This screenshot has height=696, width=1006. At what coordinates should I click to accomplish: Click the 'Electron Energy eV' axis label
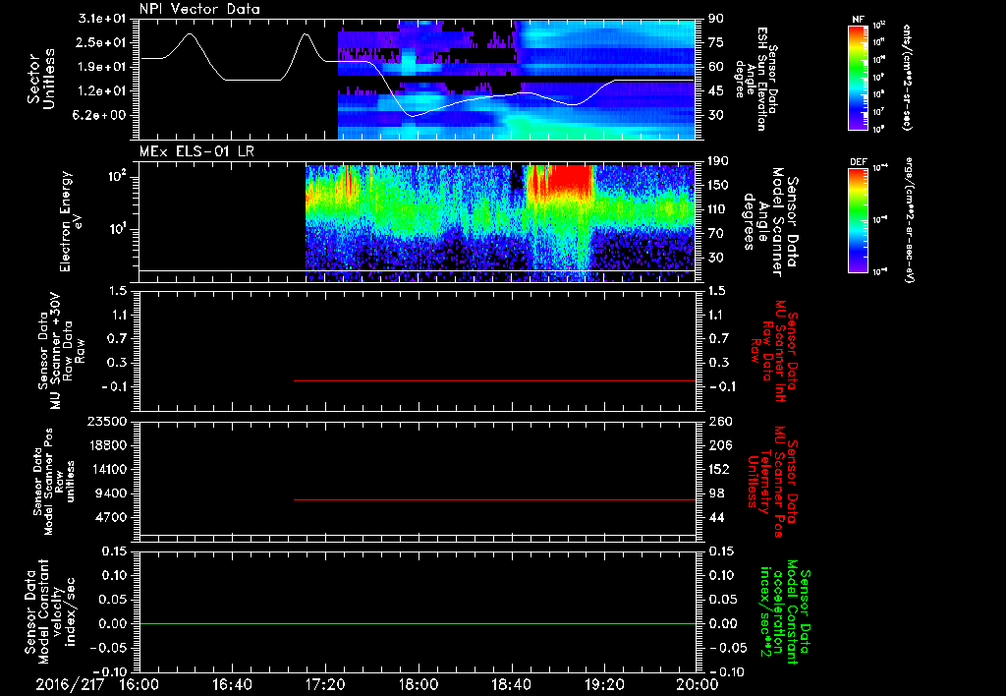click(x=70, y=222)
